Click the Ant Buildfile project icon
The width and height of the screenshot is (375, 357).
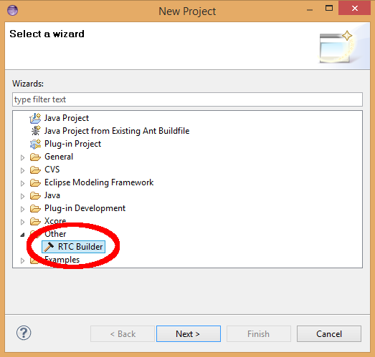click(x=36, y=131)
